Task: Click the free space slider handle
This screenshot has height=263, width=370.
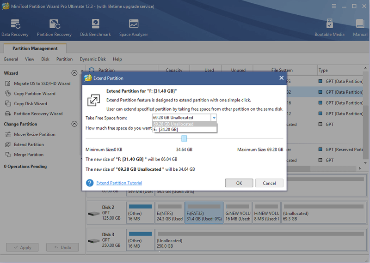Action: [x=184, y=138]
